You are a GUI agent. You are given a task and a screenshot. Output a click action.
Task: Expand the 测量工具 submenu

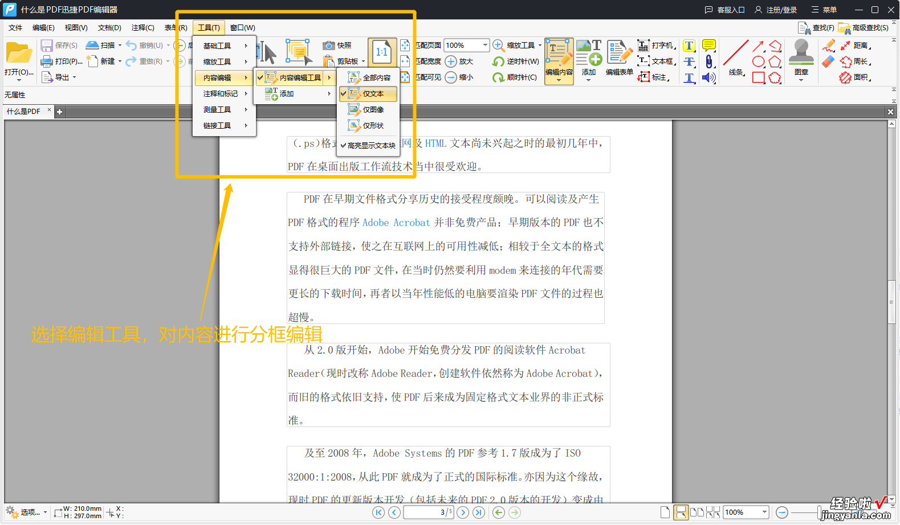click(225, 109)
